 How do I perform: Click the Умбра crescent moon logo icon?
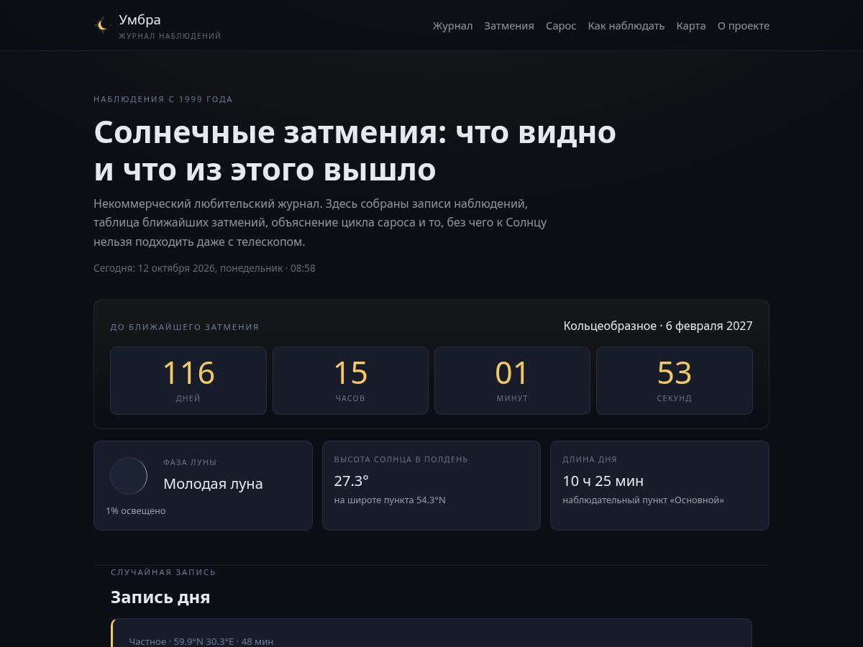(103, 25)
